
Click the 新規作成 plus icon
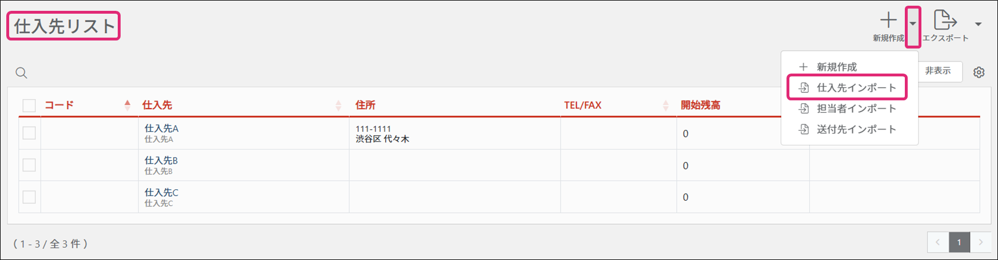tap(888, 21)
